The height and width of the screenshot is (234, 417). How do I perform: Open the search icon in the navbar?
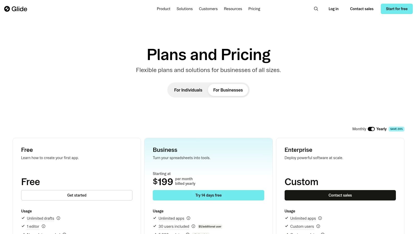tap(316, 9)
